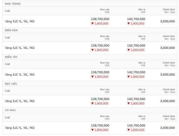
Task: Click the Loại column header under Cà Mau
Action: pos(7,117)
